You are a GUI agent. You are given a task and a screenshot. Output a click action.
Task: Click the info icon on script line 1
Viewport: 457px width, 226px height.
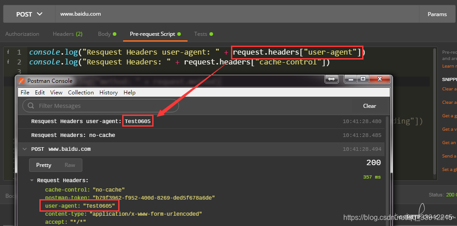pos(8,52)
